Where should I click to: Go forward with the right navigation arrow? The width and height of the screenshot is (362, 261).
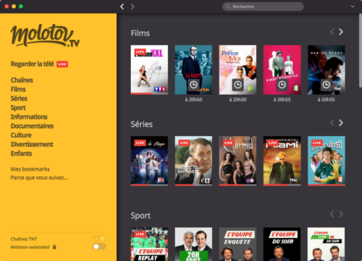(132, 7)
